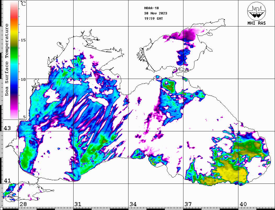Click the '15' tick on temperature scale
Image resolution: width=275 pixels, height=210 pixels.
coord(23,40)
